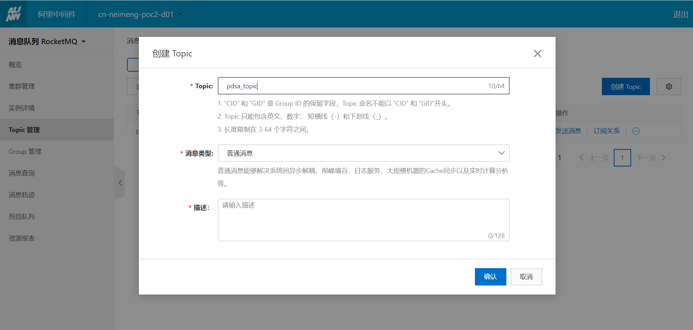Cancel with the 取消 button
Image resolution: width=693 pixels, height=330 pixels.
point(526,277)
